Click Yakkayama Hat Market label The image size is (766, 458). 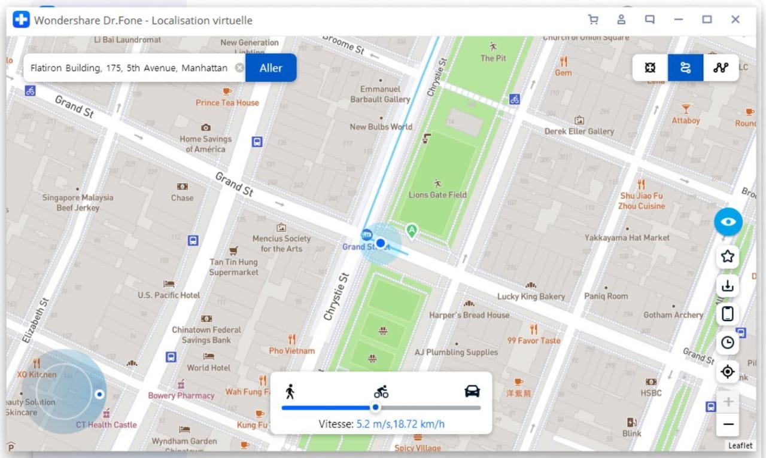tap(627, 237)
